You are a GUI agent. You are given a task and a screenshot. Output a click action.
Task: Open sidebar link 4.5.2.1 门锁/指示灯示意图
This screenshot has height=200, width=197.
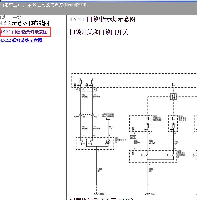[x=24, y=32]
